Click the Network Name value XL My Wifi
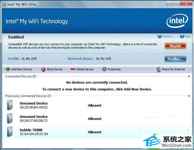This screenshot has width=194, height=150. (x=103, y=59)
